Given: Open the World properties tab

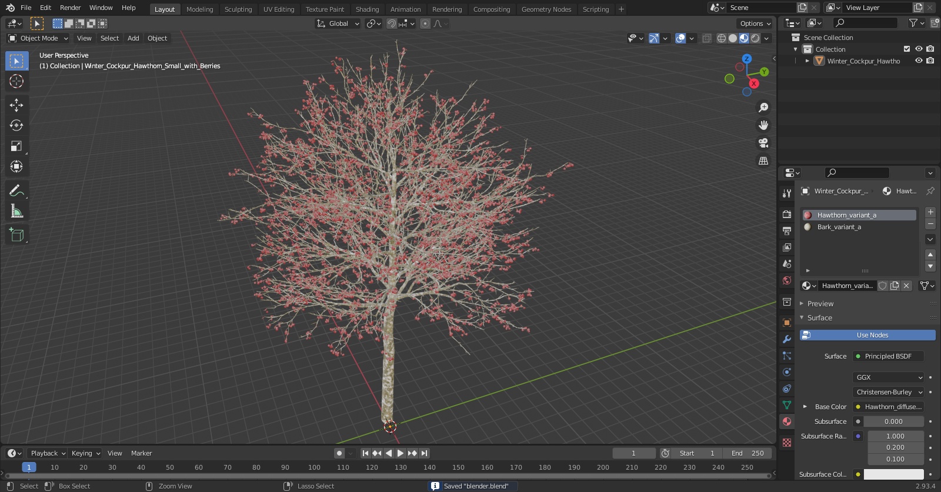Looking at the screenshot, I should click(787, 280).
